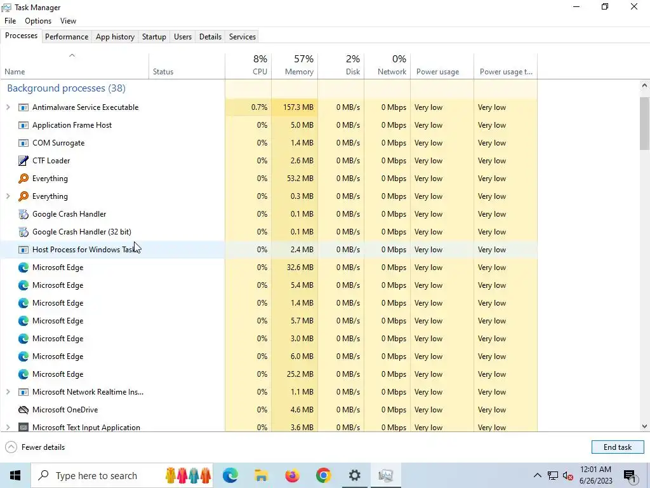Open File Explorer from the taskbar
This screenshot has height=488, width=650.
(261, 475)
